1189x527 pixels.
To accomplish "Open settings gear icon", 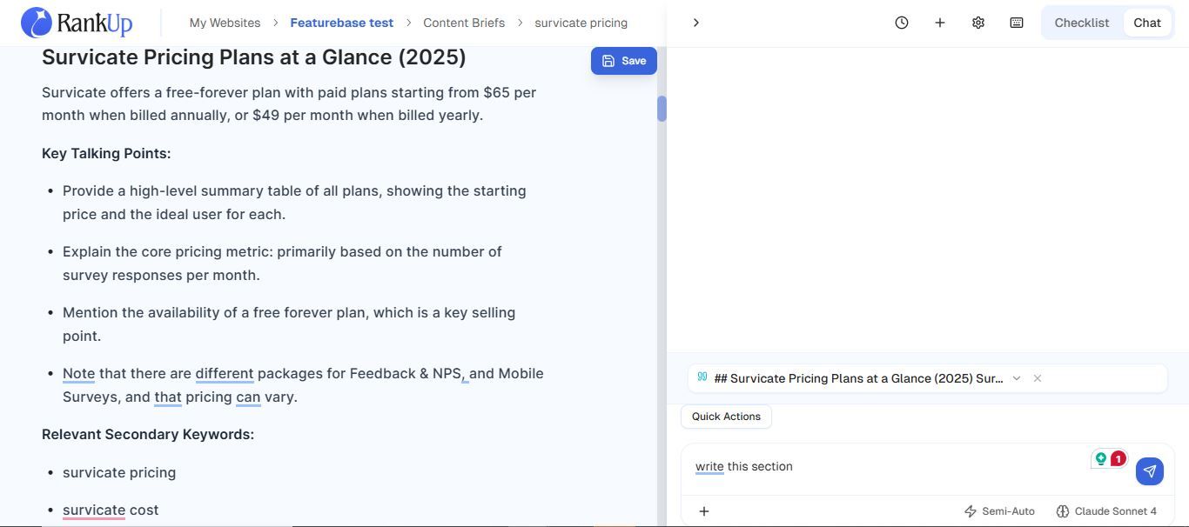I will (978, 23).
